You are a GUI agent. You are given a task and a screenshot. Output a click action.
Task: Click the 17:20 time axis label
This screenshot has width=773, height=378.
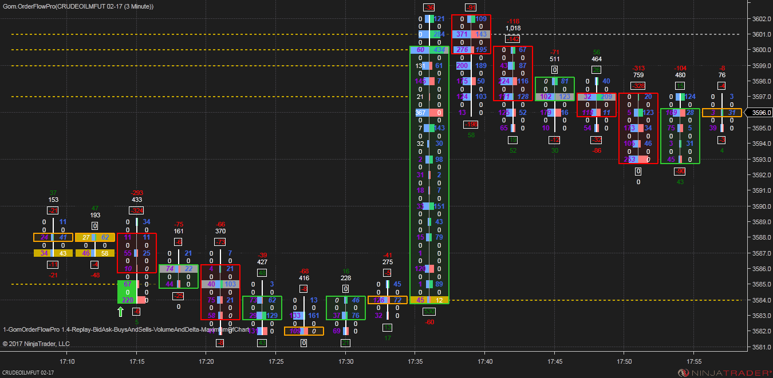207,362
